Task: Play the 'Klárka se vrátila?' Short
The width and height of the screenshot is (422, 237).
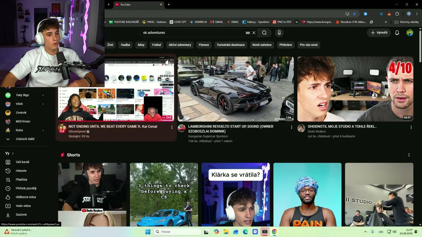Action: coord(236,195)
